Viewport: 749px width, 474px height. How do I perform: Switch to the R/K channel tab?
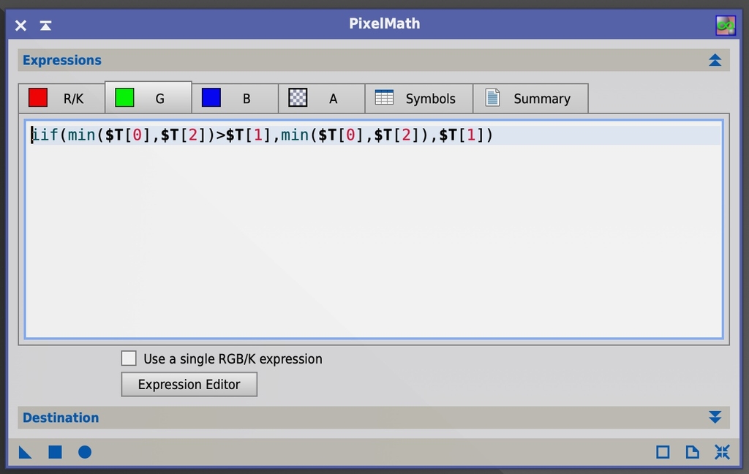[x=61, y=99]
